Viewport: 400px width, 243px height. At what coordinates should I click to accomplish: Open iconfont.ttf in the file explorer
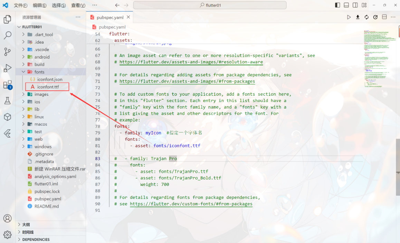click(48, 87)
